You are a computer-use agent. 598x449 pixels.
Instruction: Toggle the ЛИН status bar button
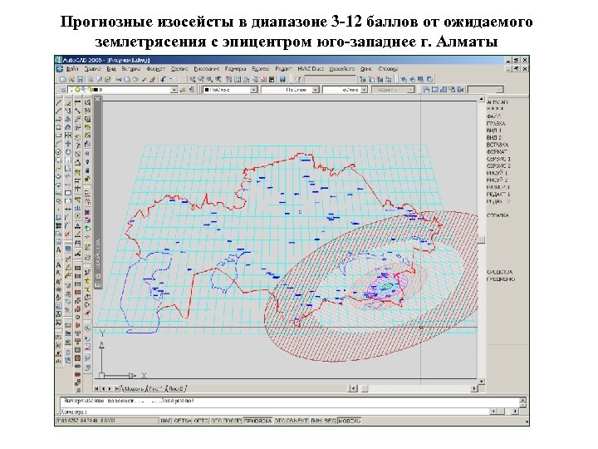tap(316, 421)
